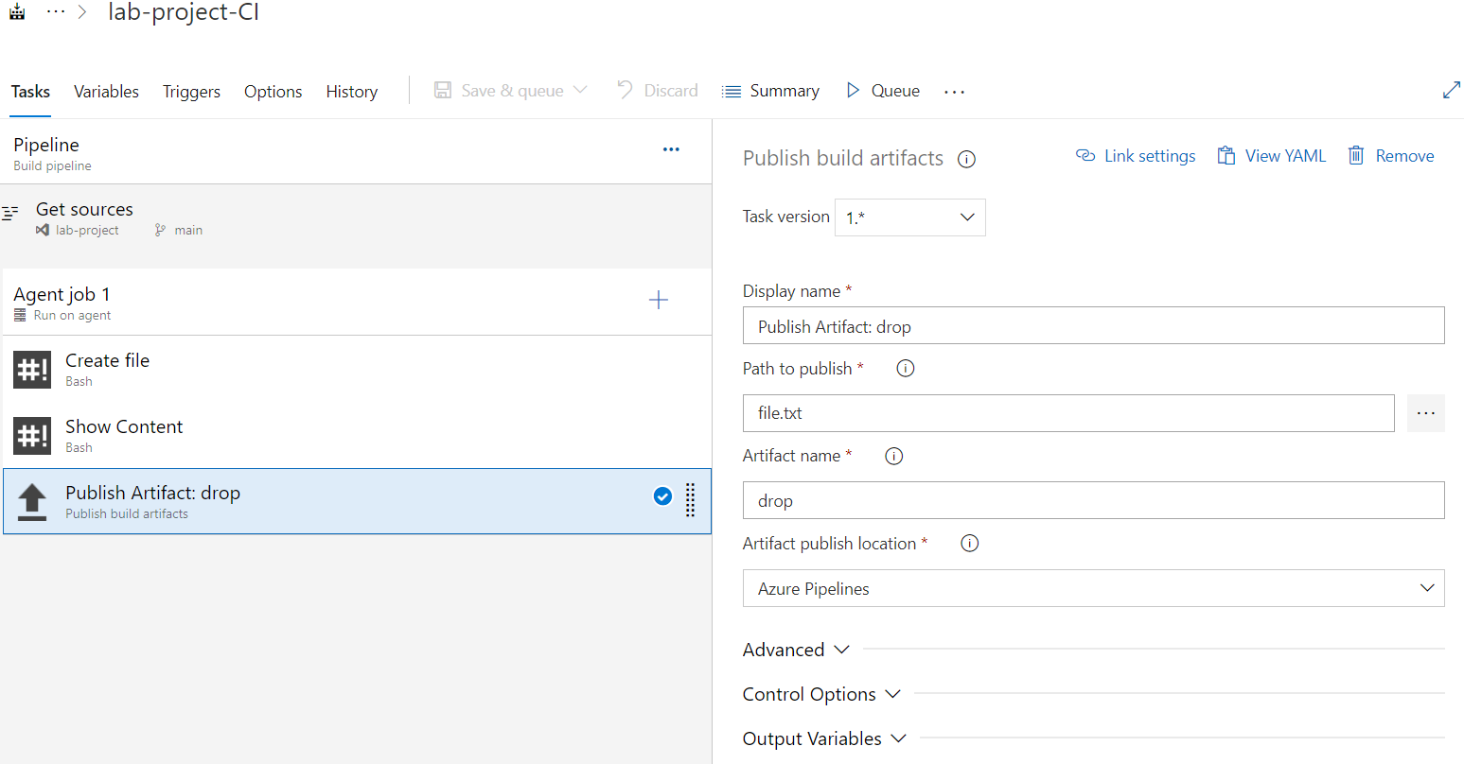Click the Artifact name info icon
Image resolution: width=1464 pixels, height=764 pixels.
[x=893, y=456]
